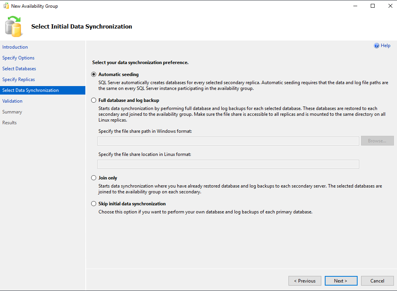Click the Help question mark icon
The image size is (397, 291).
pyautogui.click(x=377, y=46)
